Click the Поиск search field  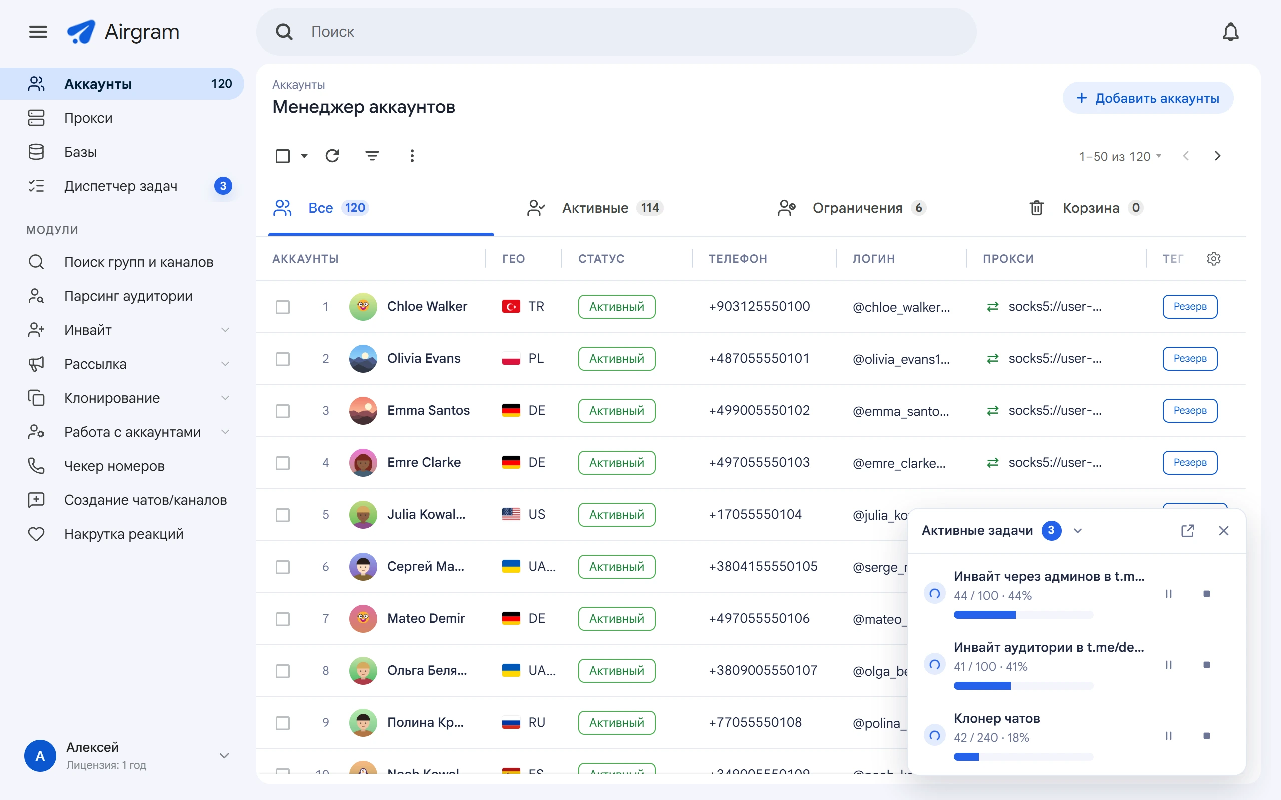click(x=616, y=32)
